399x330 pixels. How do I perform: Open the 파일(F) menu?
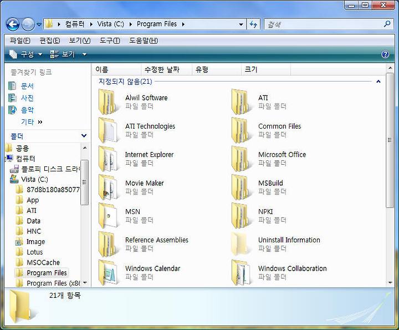[x=20, y=40]
